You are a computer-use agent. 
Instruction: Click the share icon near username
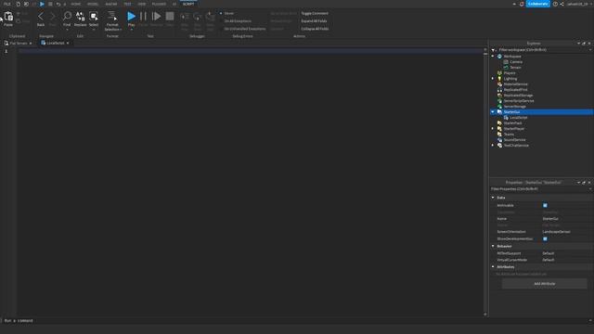click(562, 4)
